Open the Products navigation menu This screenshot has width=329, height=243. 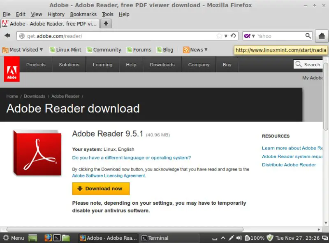click(36, 65)
